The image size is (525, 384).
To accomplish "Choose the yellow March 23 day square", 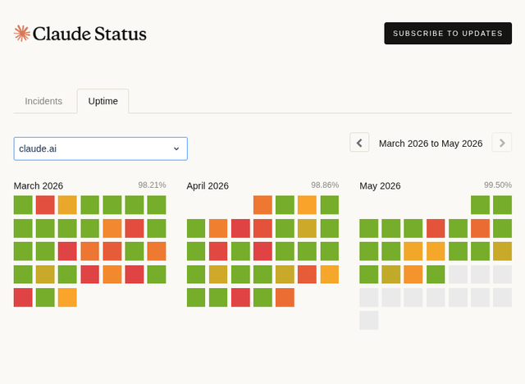I will (45, 275).
